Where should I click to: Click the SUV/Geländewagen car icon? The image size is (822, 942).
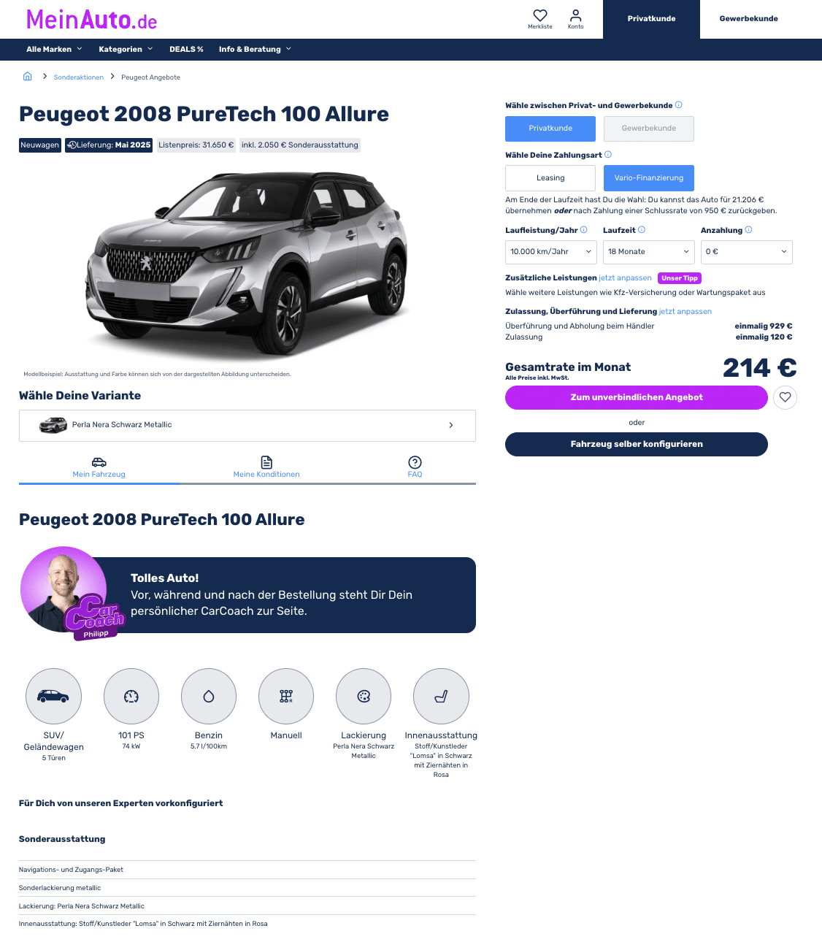pos(53,697)
